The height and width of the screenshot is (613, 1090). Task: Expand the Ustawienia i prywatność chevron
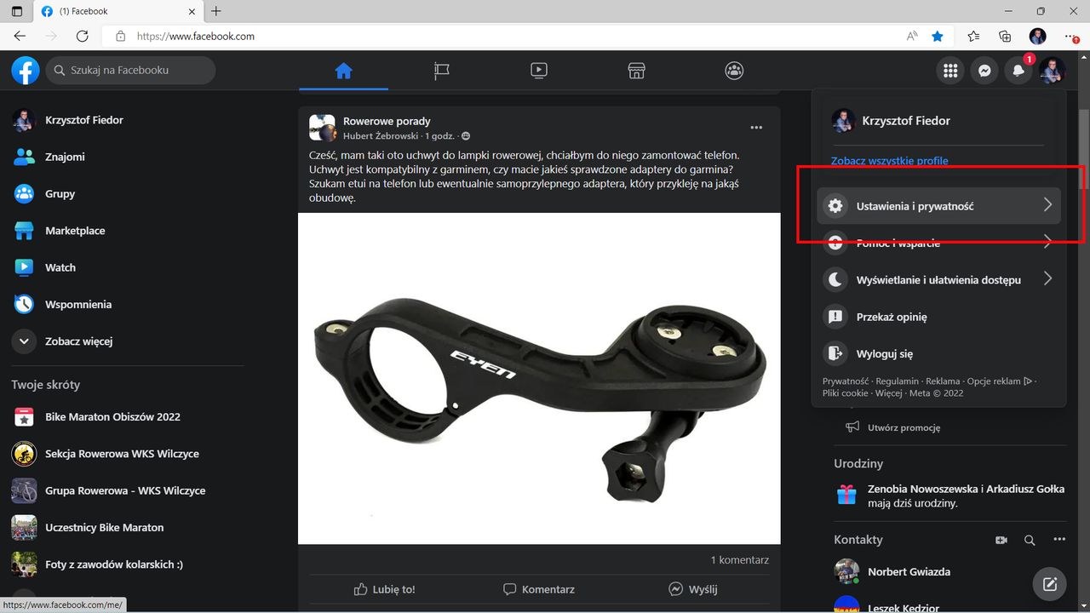coord(1047,205)
